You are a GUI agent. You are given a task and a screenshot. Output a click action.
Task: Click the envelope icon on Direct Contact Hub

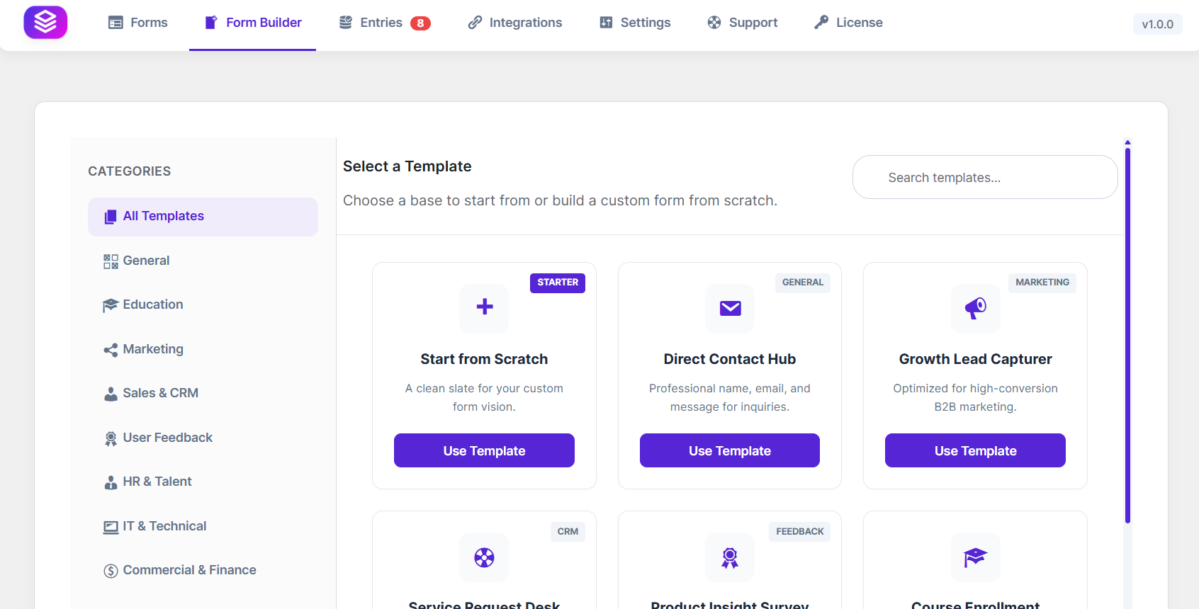(731, 308)
